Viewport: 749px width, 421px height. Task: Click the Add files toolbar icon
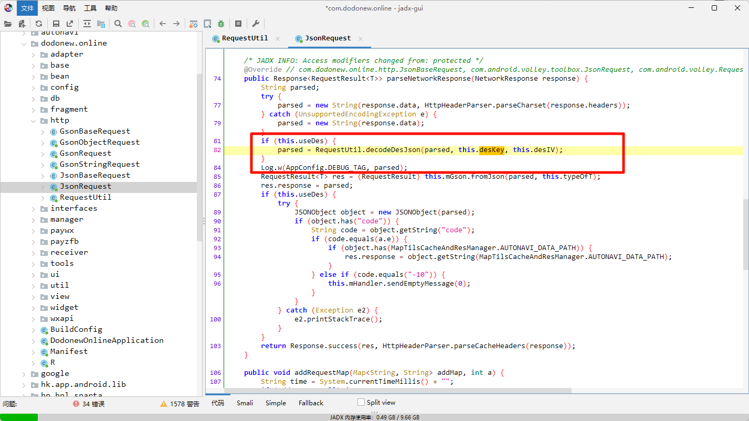point(22,24)
